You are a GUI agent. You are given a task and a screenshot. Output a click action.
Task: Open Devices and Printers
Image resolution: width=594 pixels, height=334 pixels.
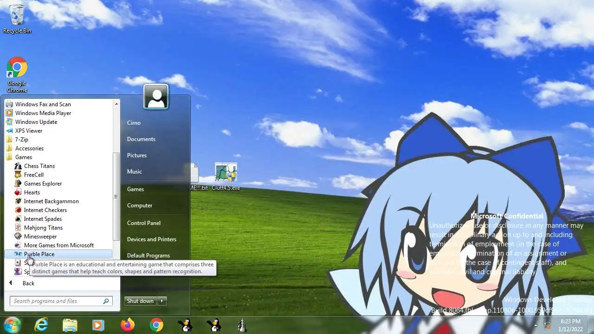[x=152, y=239]
